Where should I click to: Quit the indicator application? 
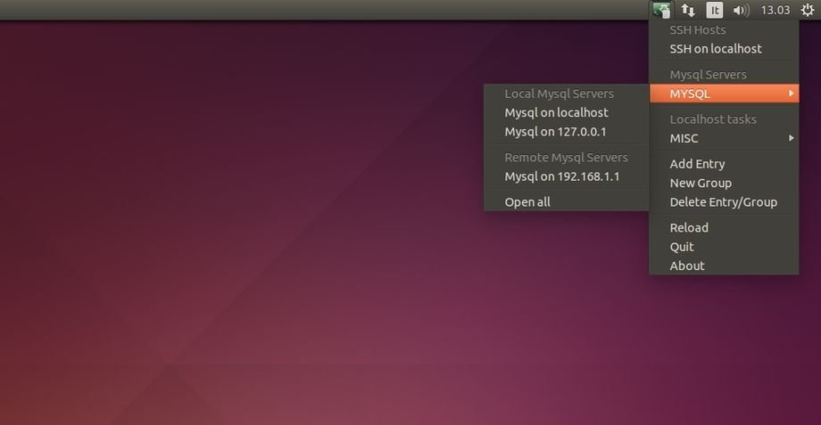pyautogui.click(x=682, y=247)
